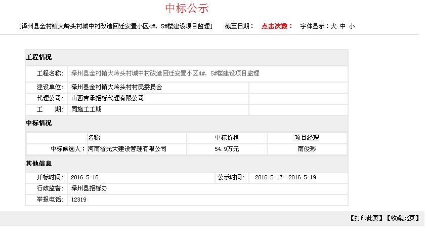
Task: Click the 建设单位 row label
Action: coord(50,87)
